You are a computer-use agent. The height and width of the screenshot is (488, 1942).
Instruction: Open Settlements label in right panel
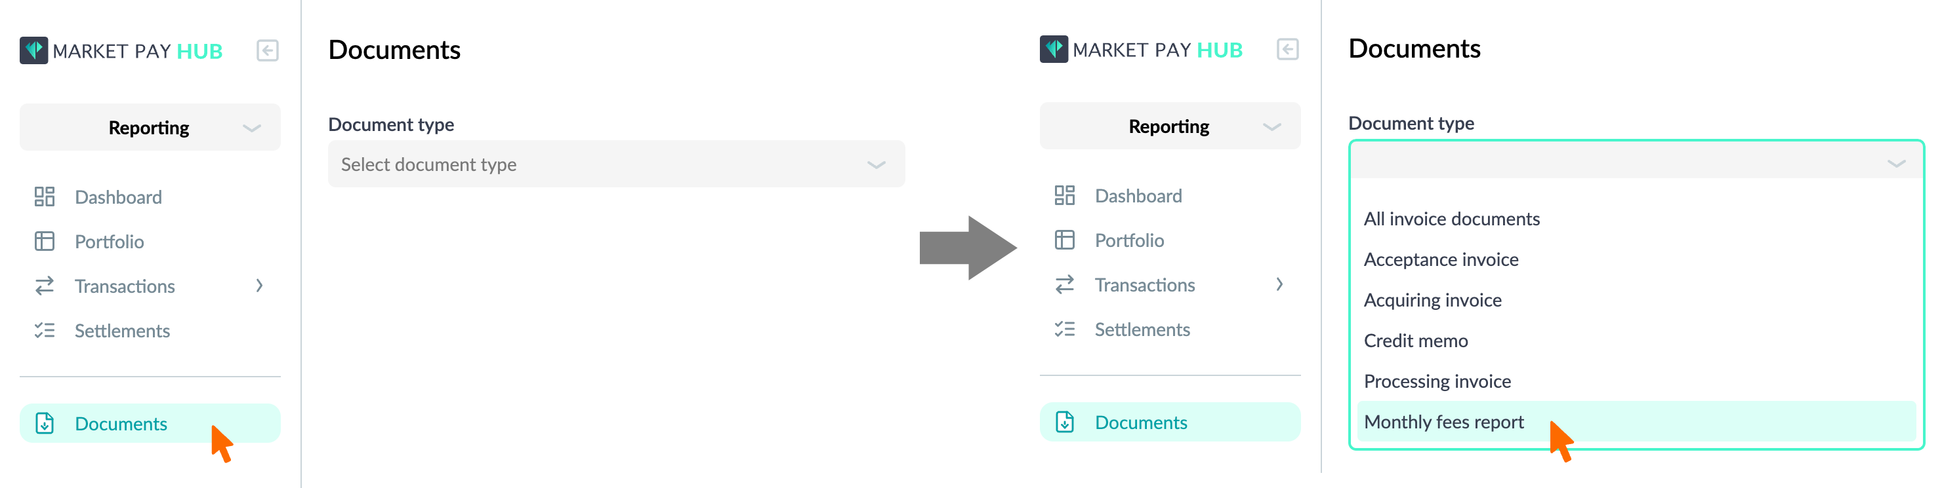[1142, 329]
